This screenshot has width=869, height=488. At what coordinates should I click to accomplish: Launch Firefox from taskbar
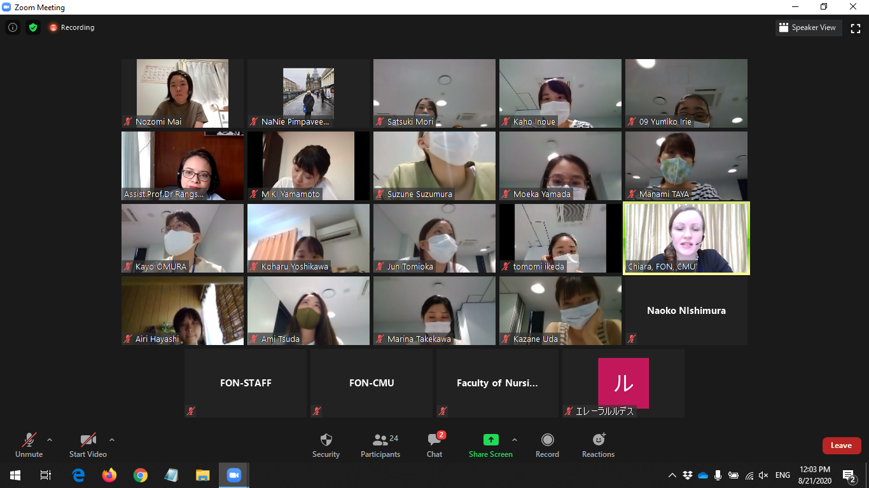point(109,475)
